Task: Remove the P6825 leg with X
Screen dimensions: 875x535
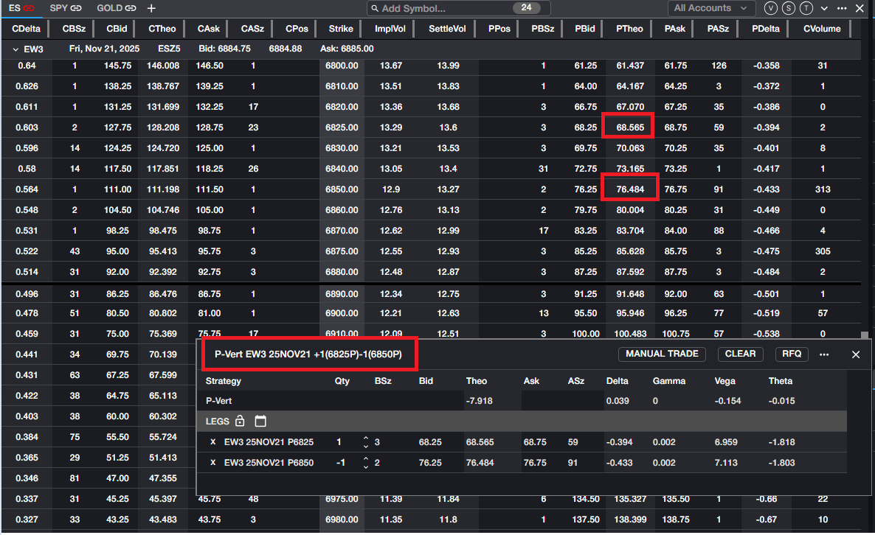Action: [x=213, y=442]
